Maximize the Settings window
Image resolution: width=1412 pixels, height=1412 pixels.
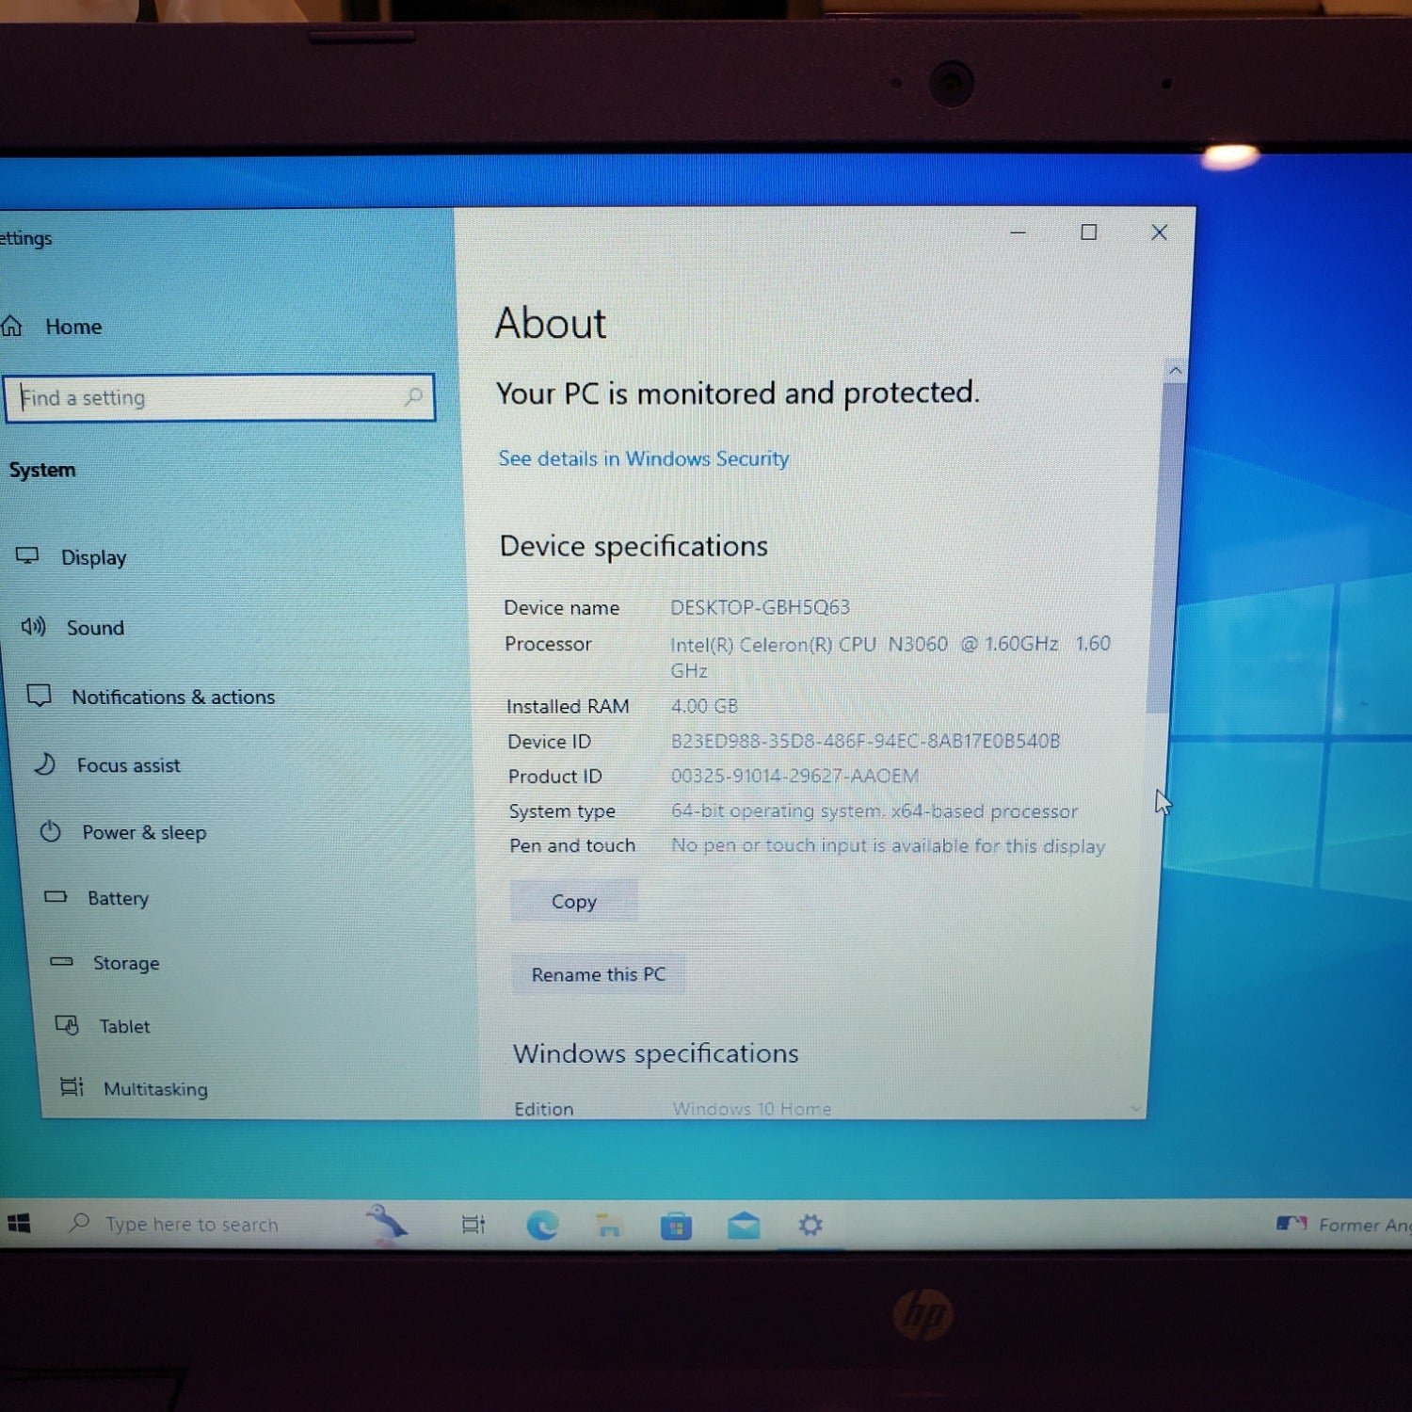(1089, 232)
